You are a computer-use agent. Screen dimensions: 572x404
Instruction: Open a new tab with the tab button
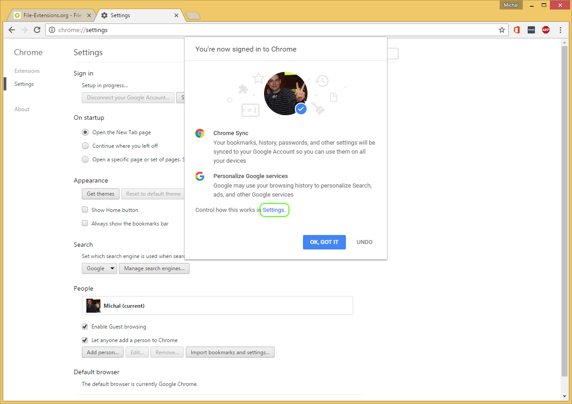tap(193, 15)
